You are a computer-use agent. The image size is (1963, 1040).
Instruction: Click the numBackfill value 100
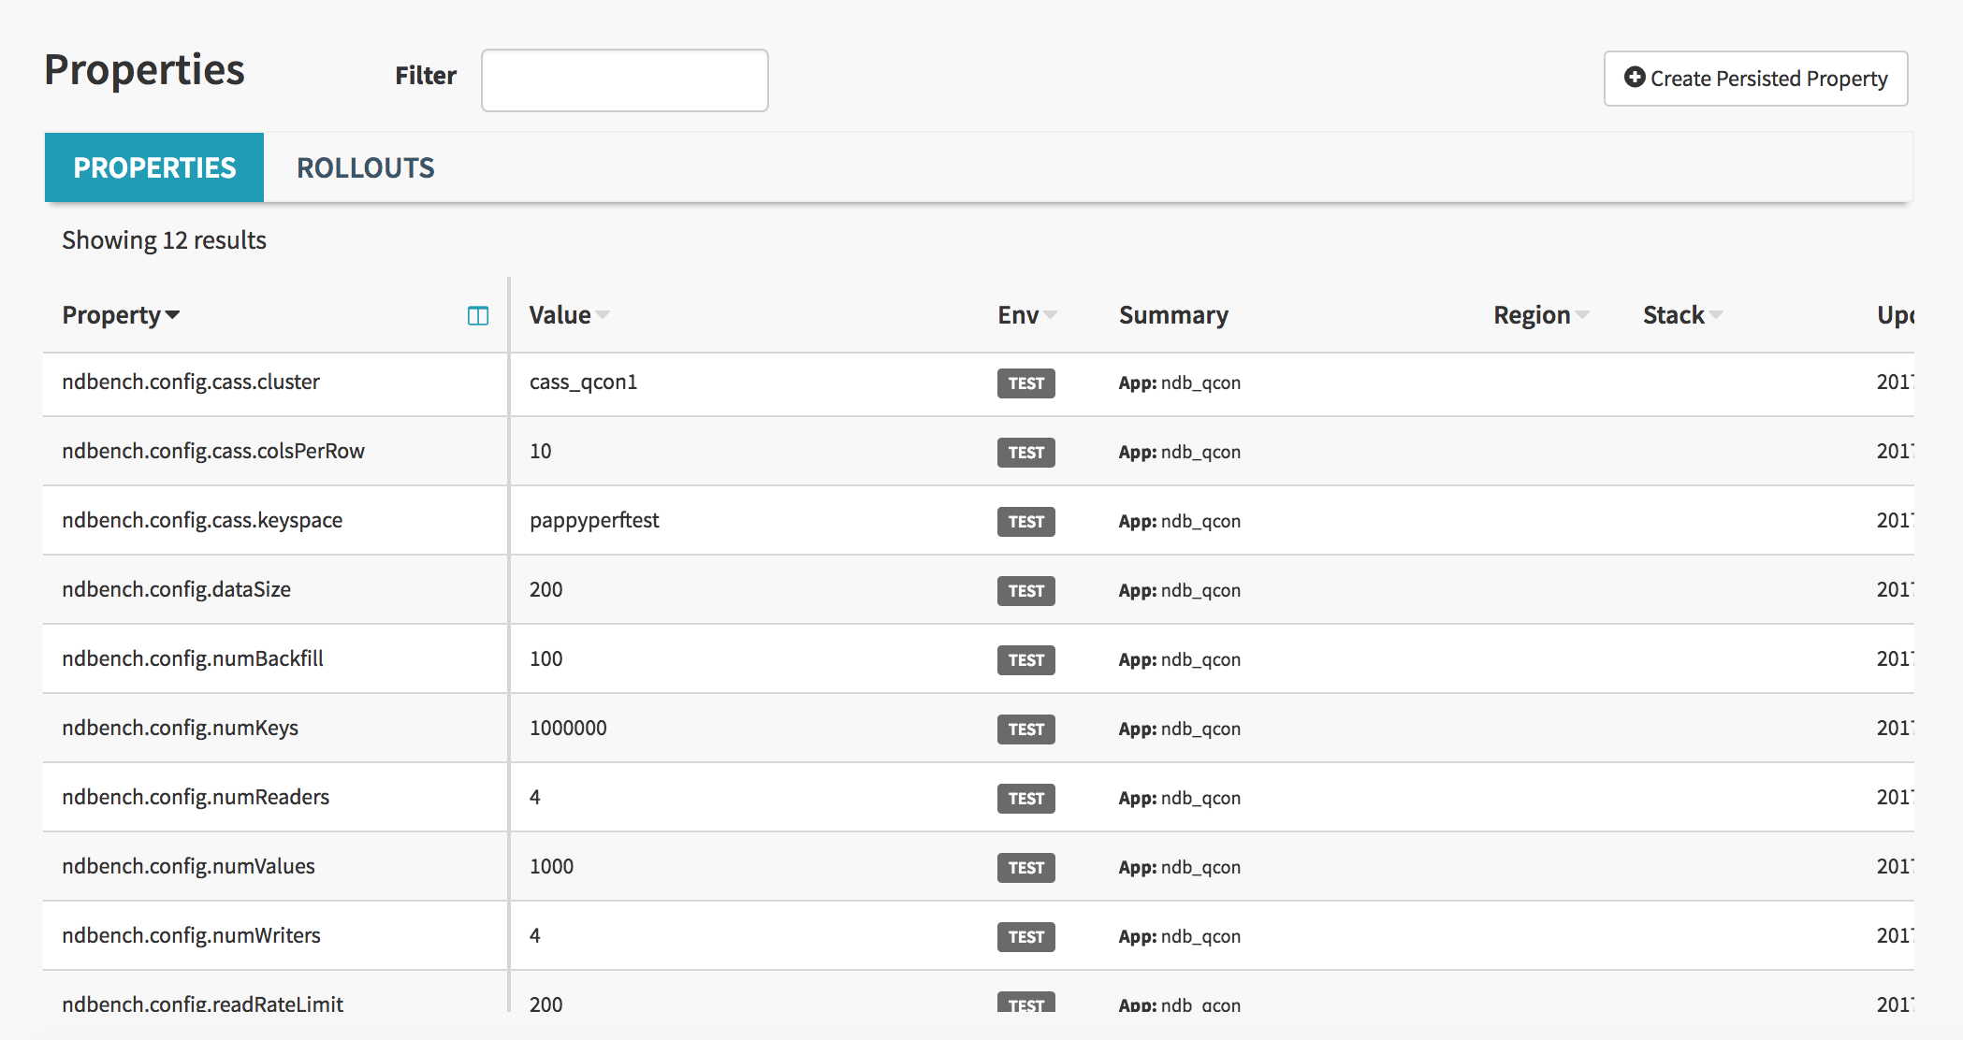pos(545,658)
